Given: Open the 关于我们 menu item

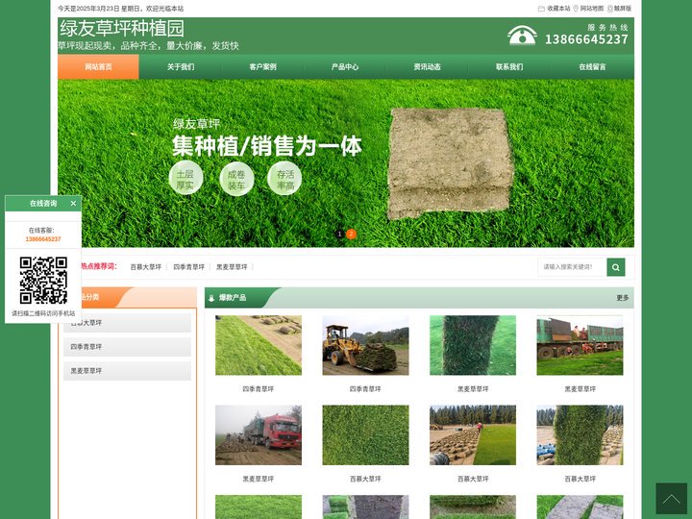Looking at the screenshot, I should click(x=181, y=66).
